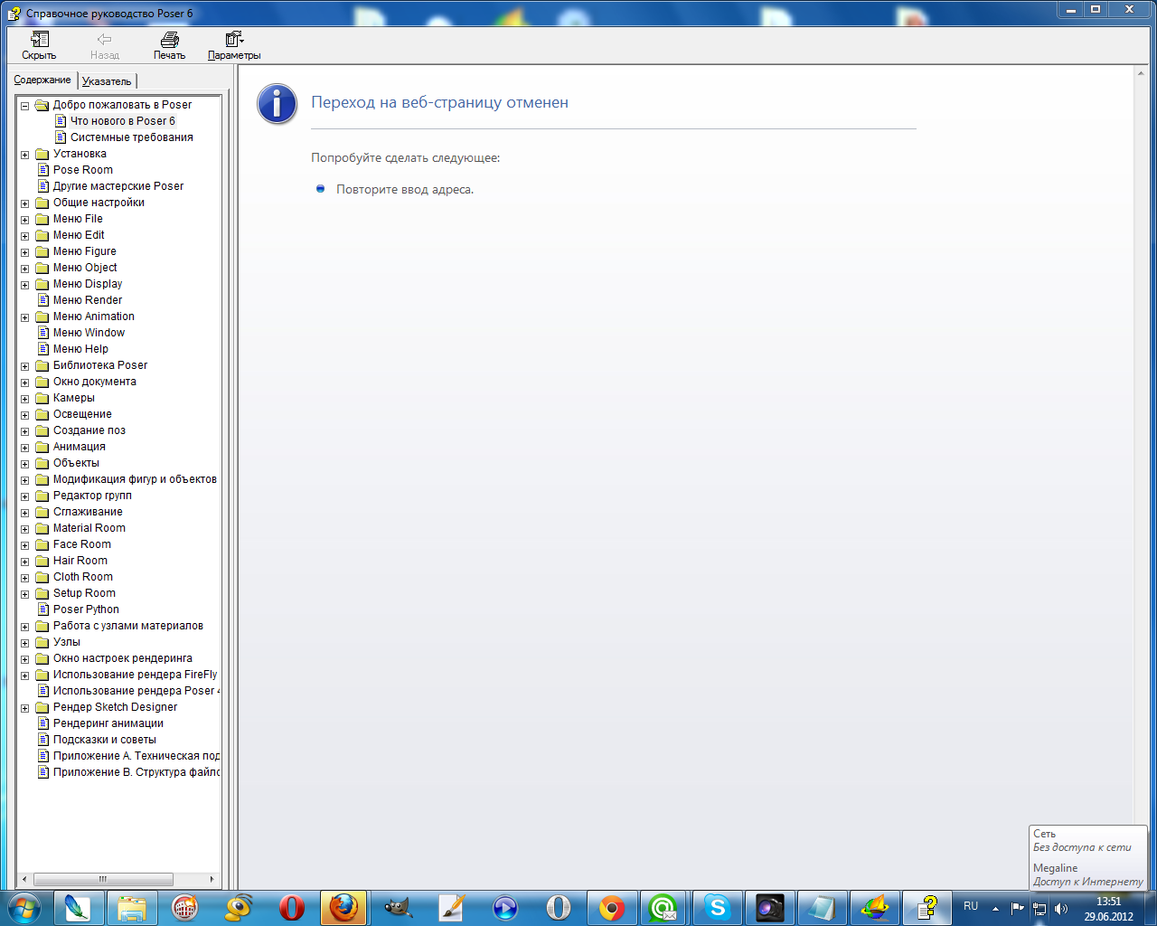Click the RU language indicator

[x=971, y=906]
